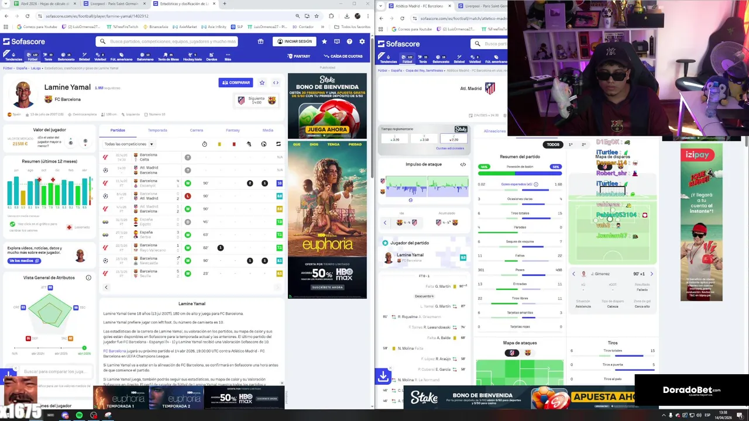The height and width of the screenshot is (421, 749).
Task: Reload page in left browser window
Action: tap(27, 16)
